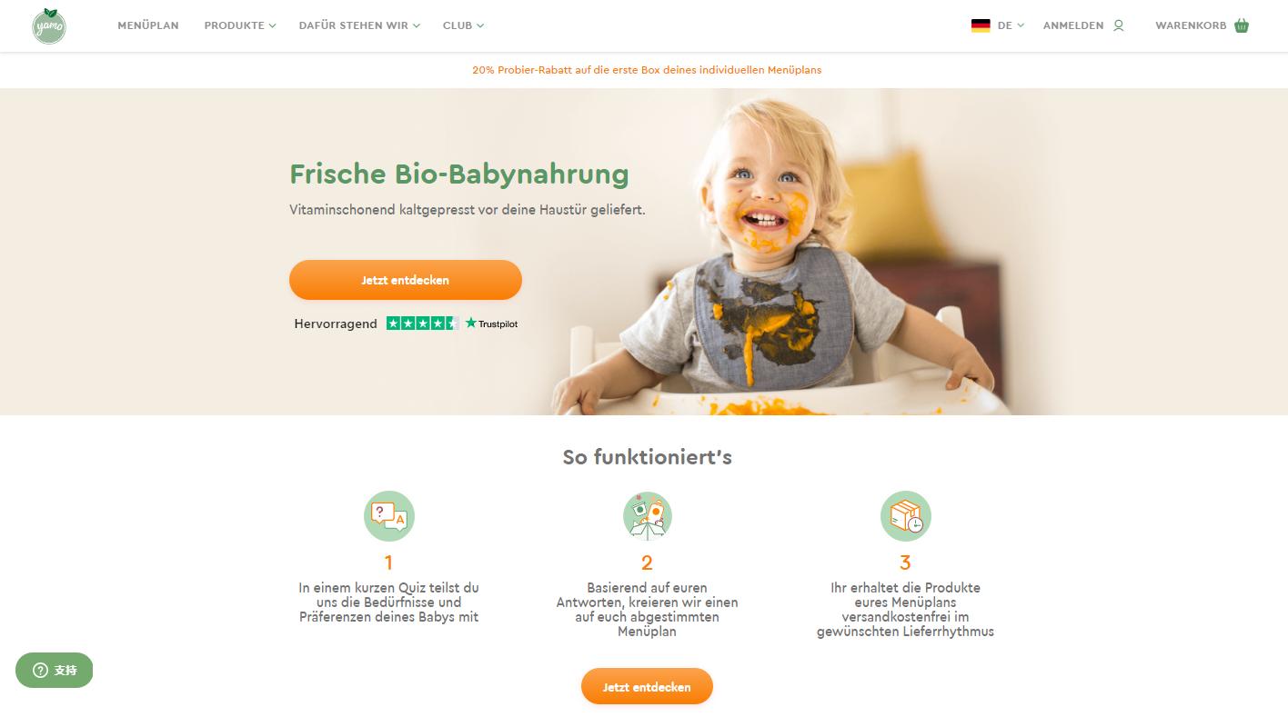Go to the Menüplan navigation item
Screen dimensions: 1288x717
click(148, 25)
